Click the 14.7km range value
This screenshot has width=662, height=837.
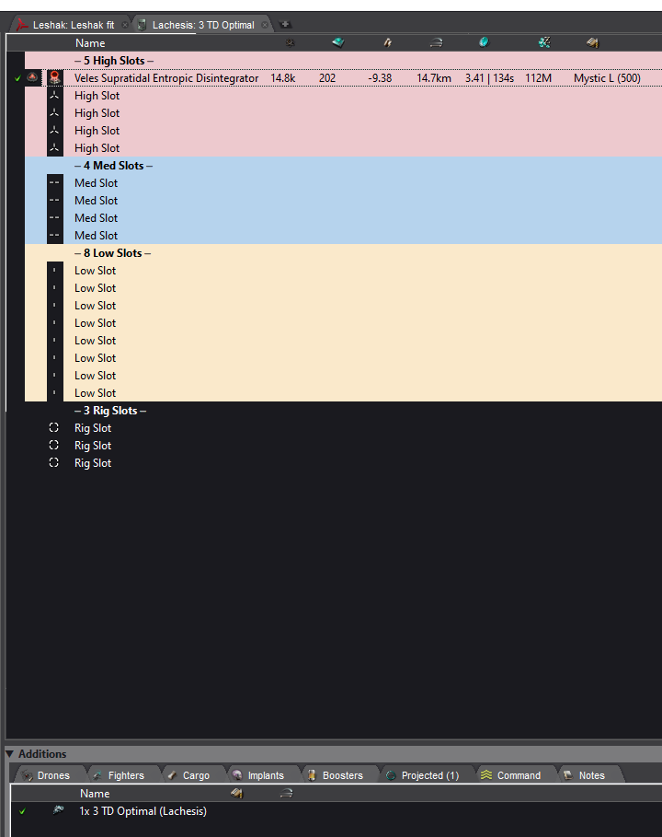(x=433, y=78)
